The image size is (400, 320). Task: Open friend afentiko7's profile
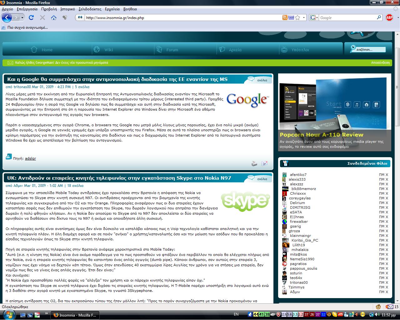[298, 175]
